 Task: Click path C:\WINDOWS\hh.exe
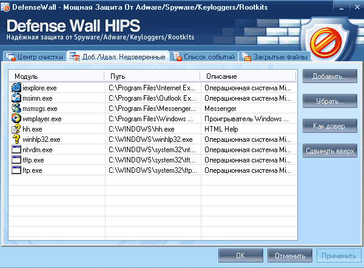(x=141, y=129)
